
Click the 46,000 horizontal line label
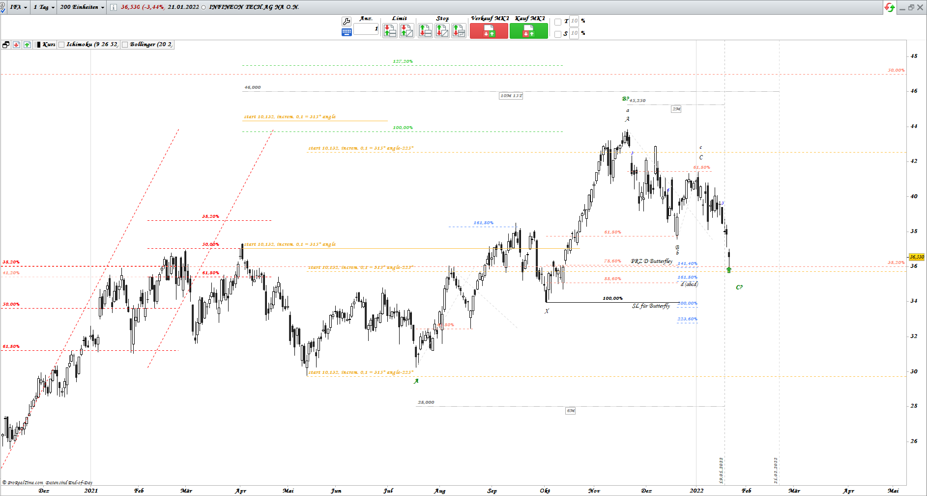pos(253,87)
